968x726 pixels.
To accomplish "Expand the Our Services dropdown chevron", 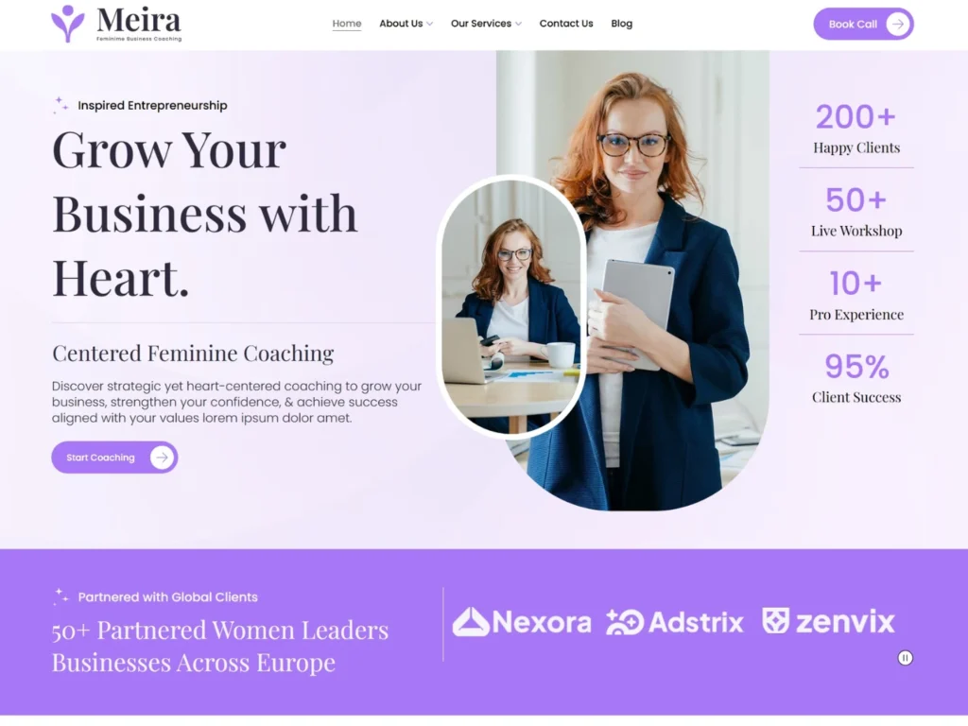I will 519,24.
